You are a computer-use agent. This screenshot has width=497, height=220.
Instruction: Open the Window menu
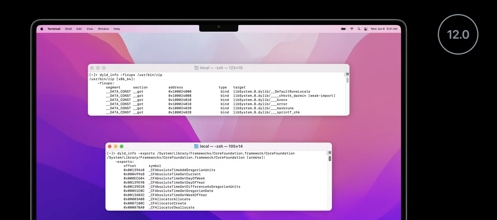click(103, 29)
